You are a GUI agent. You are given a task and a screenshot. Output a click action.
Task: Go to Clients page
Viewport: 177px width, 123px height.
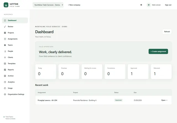coord(15,57)
